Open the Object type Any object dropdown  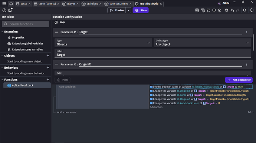click(x=202, y=43)
